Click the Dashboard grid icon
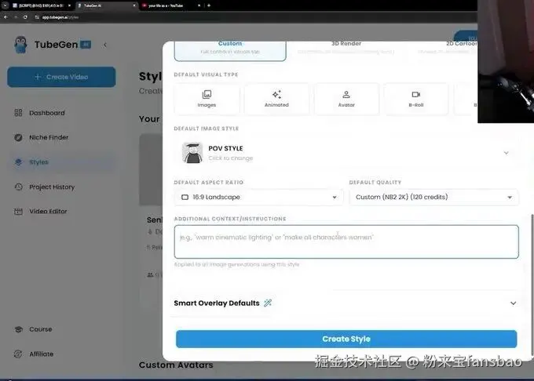Screen dimensions: 534x381 (x=18, y=113)
